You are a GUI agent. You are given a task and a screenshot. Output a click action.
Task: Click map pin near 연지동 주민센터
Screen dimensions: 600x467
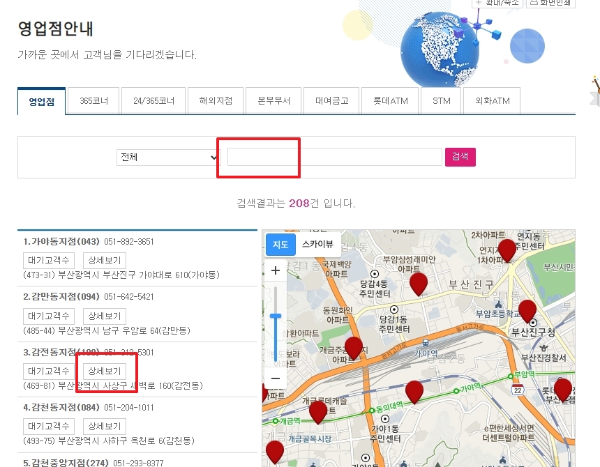(507, 250)
